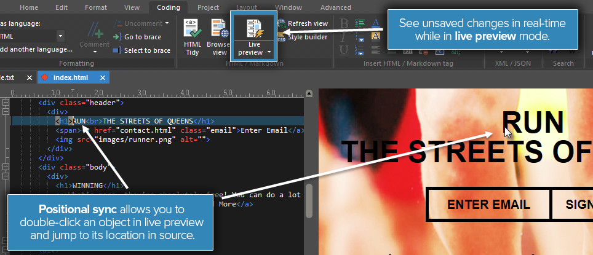Viewport: 593px width, 255px height.
Task: Insert a bold tag with B icon
Action: [343, 23]
